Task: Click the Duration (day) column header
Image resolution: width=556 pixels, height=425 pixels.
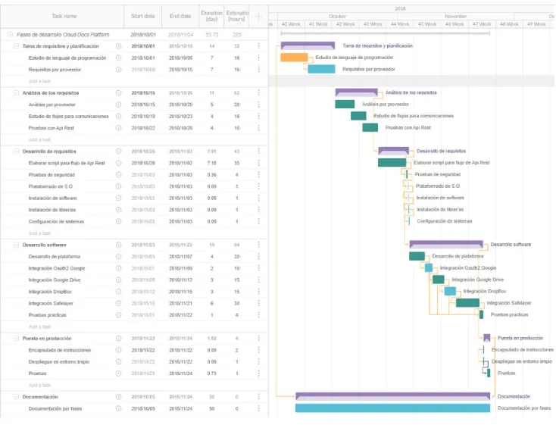Action: click(211, 17)
